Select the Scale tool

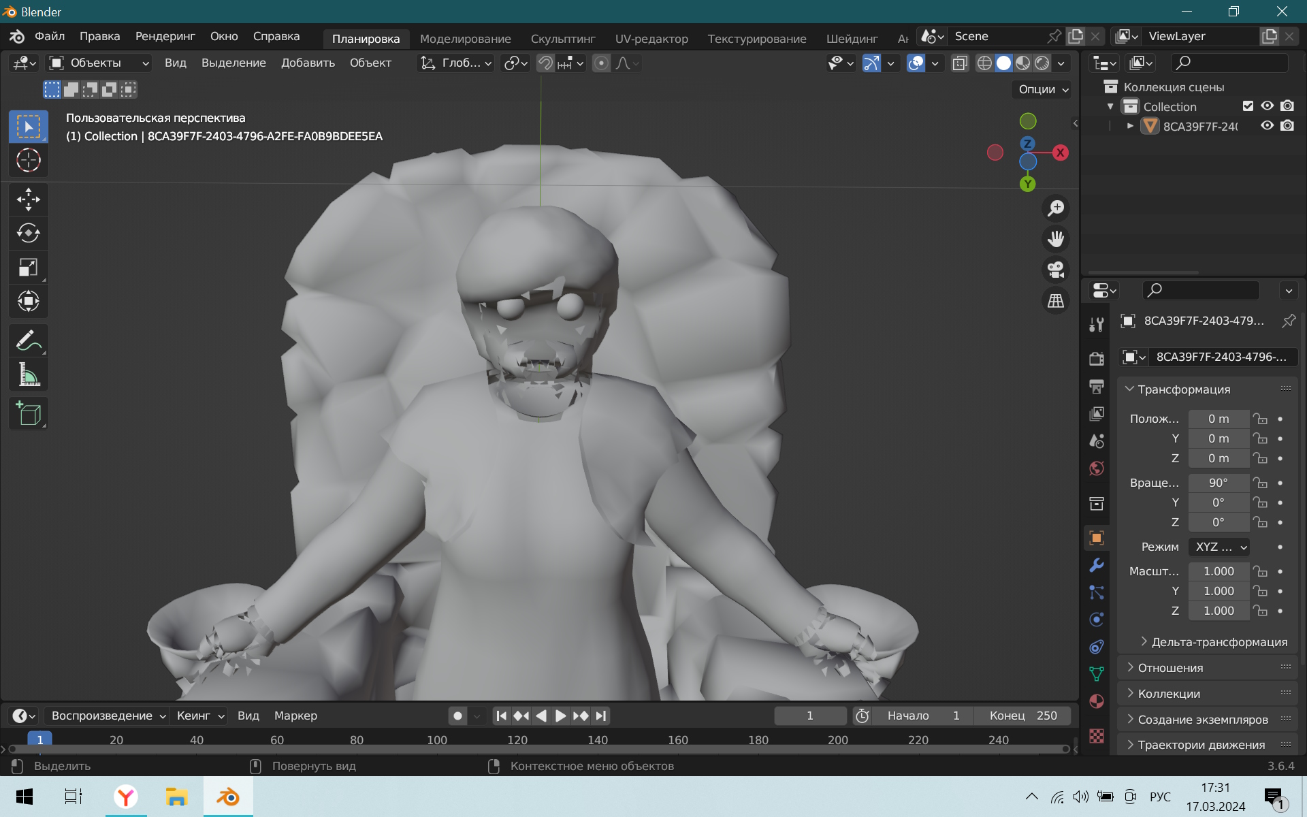click(28, 268)
